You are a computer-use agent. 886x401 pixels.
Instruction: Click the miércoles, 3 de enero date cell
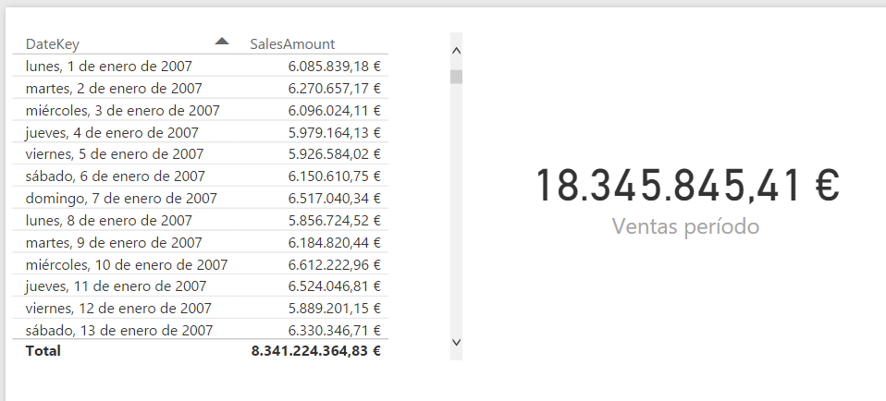point(123,111)
